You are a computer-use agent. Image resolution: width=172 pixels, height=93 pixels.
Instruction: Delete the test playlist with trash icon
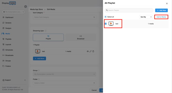(93, 51)
